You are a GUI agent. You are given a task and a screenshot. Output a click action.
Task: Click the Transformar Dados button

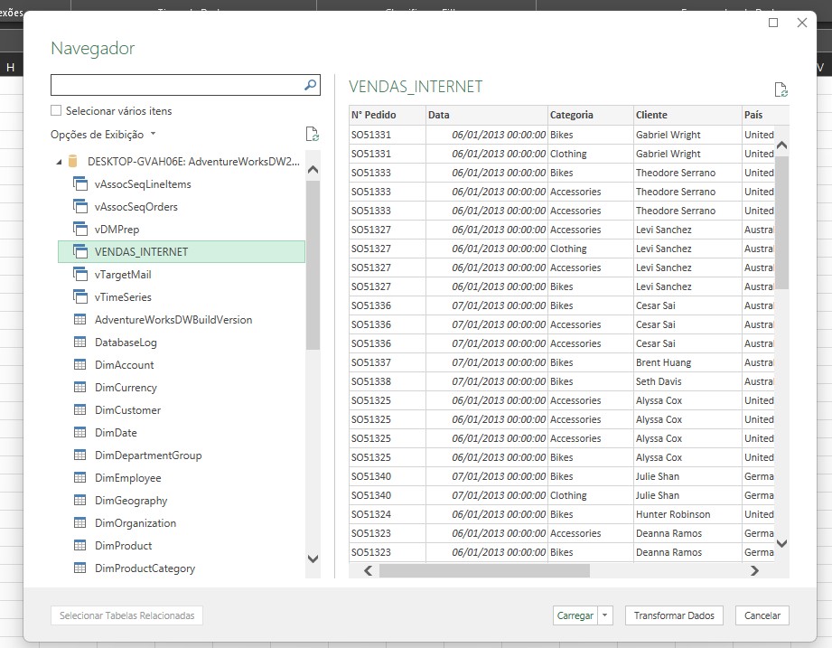click(x=673, y=615)
